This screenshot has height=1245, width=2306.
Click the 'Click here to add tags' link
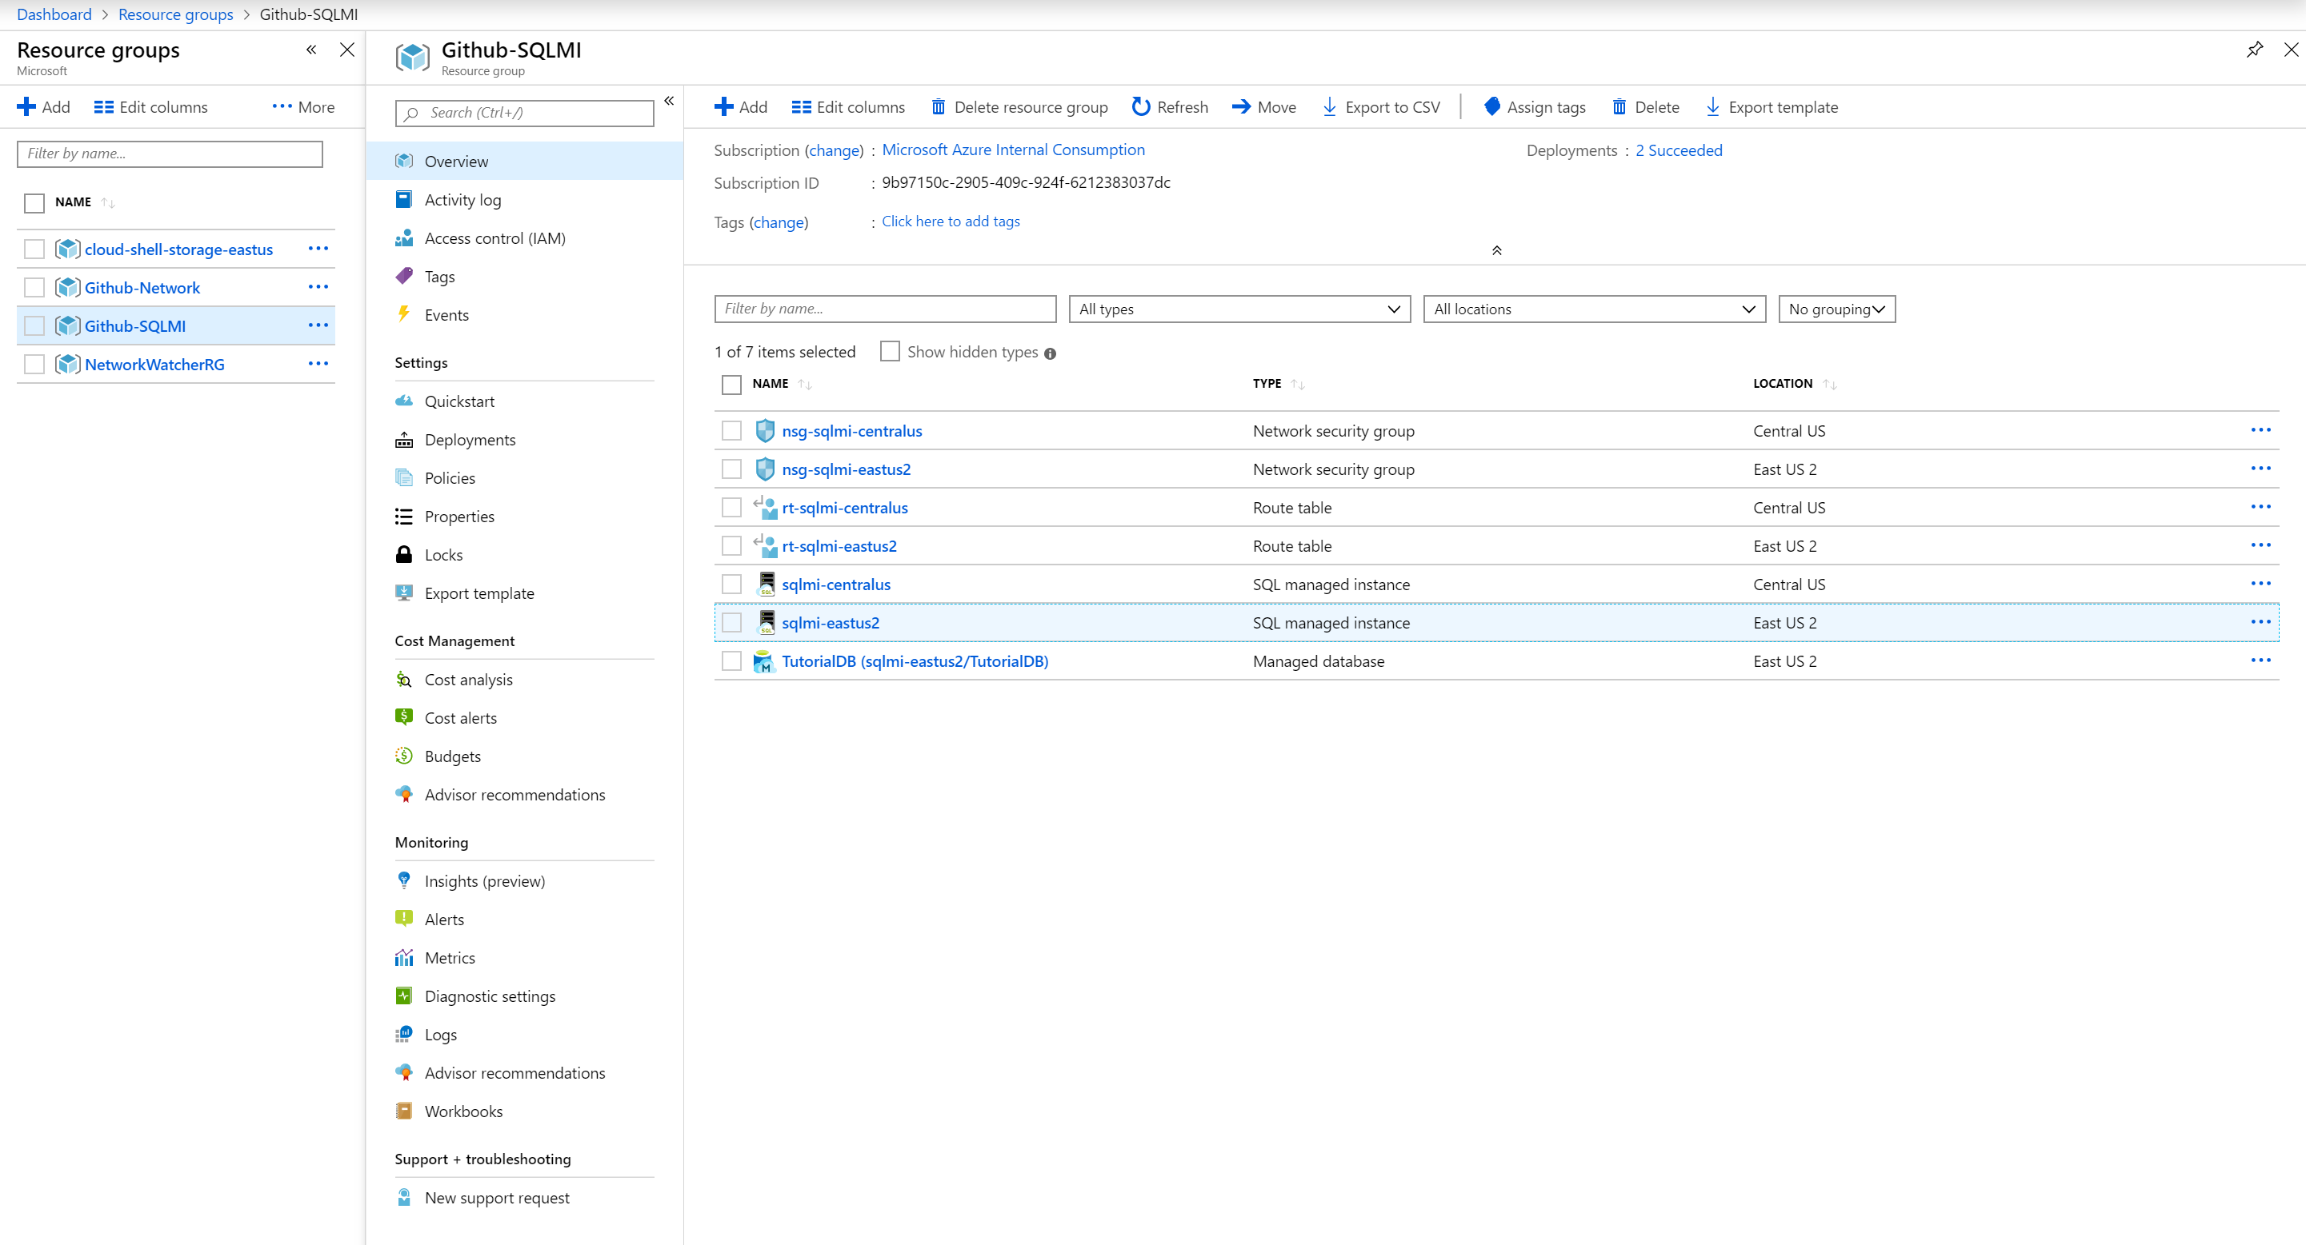(950, 221)
